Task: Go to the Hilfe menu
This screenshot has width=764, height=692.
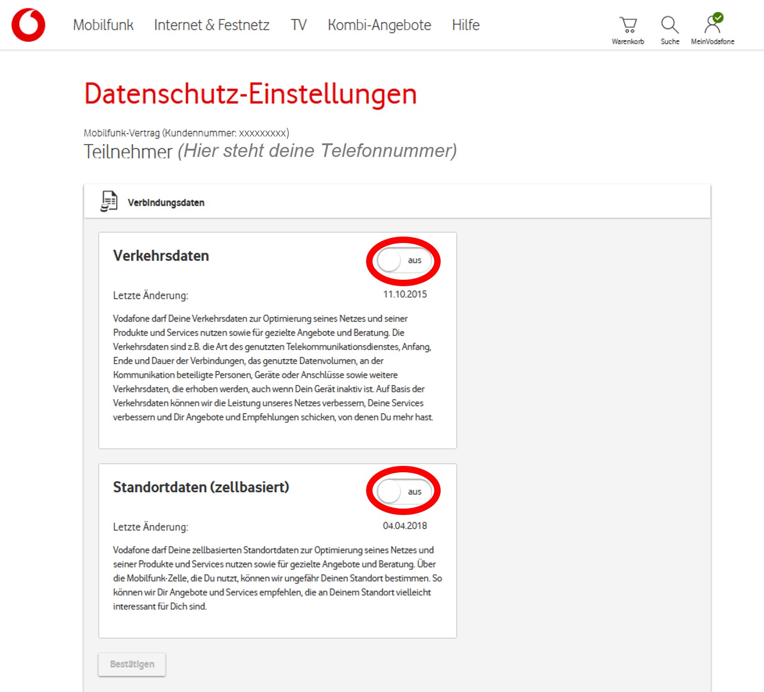Action: (466, 25)
